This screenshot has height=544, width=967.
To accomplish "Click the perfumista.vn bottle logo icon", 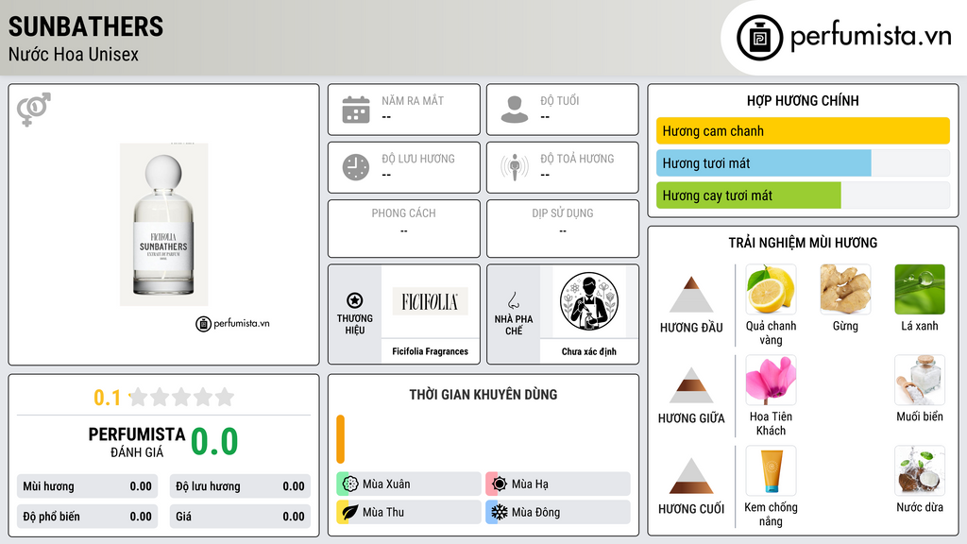I will coord(760,38).
